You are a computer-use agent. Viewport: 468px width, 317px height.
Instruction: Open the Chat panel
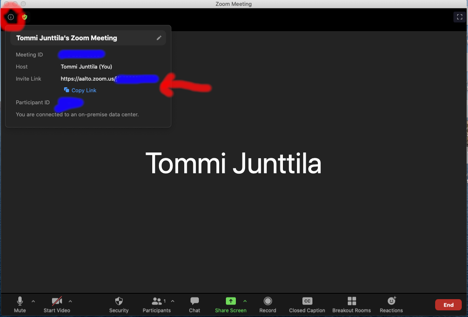pos(194,305)
